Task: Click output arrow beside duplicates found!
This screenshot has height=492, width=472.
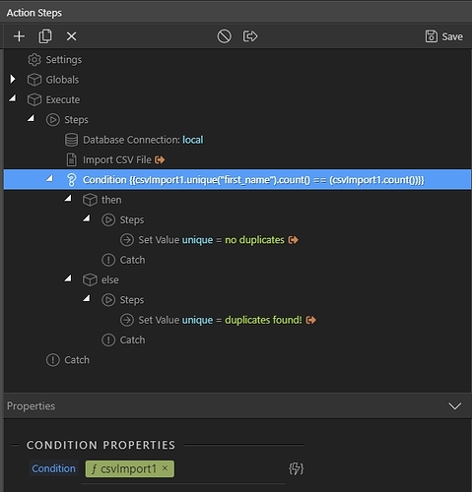Action: [x=311, y=320]
